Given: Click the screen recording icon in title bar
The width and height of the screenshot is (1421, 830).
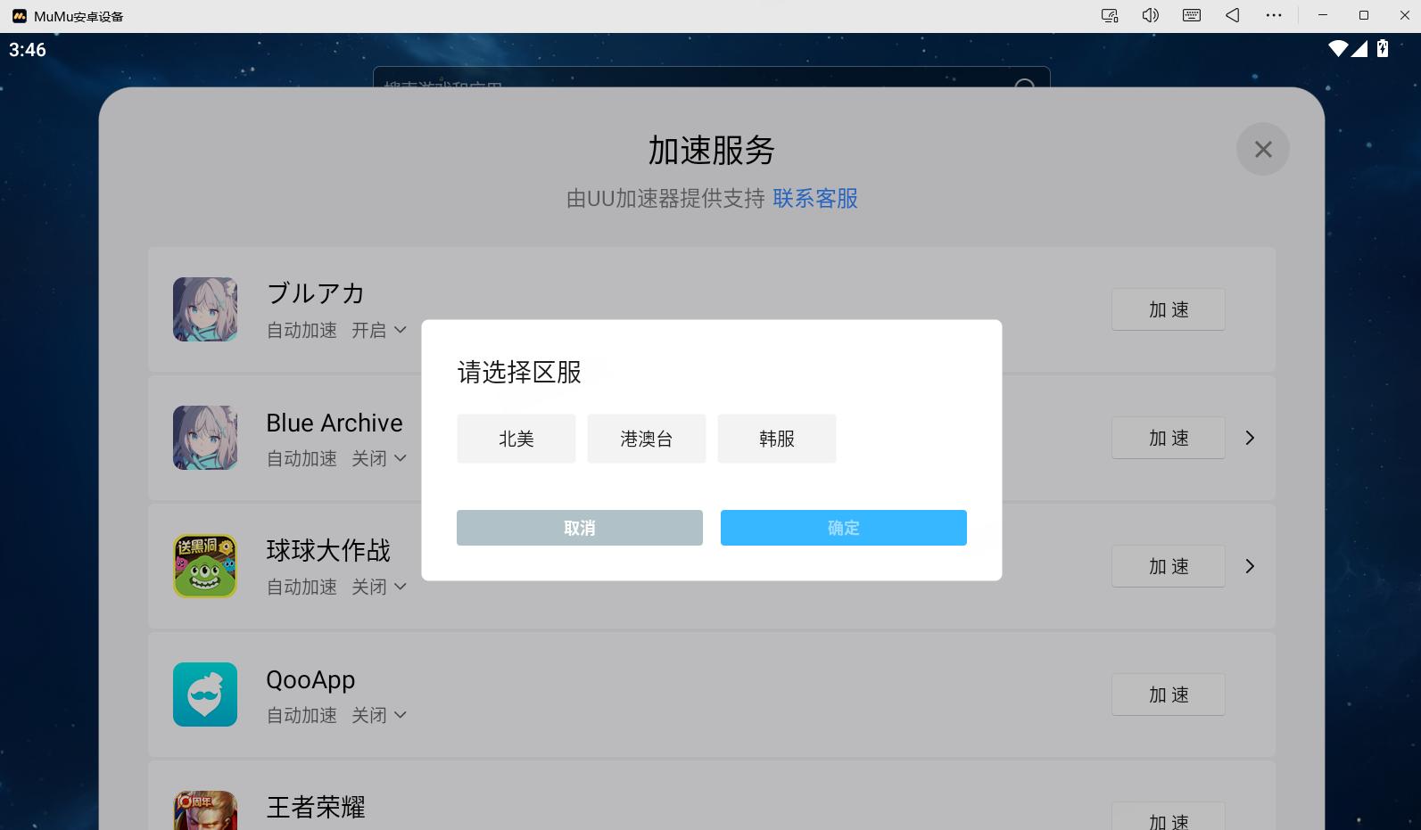Looking at the screenshot, I should click(1109, 15).
